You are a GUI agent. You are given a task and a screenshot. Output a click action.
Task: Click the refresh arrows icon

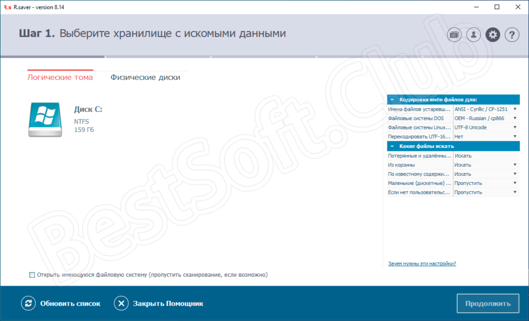[x=28, y=303]
